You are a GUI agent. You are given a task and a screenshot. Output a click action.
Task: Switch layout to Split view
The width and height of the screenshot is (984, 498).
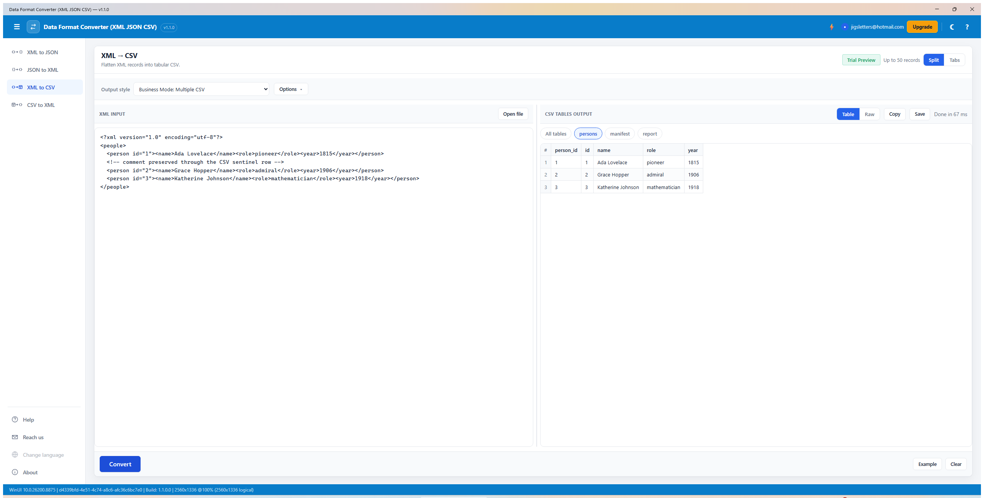pos(934,60)
